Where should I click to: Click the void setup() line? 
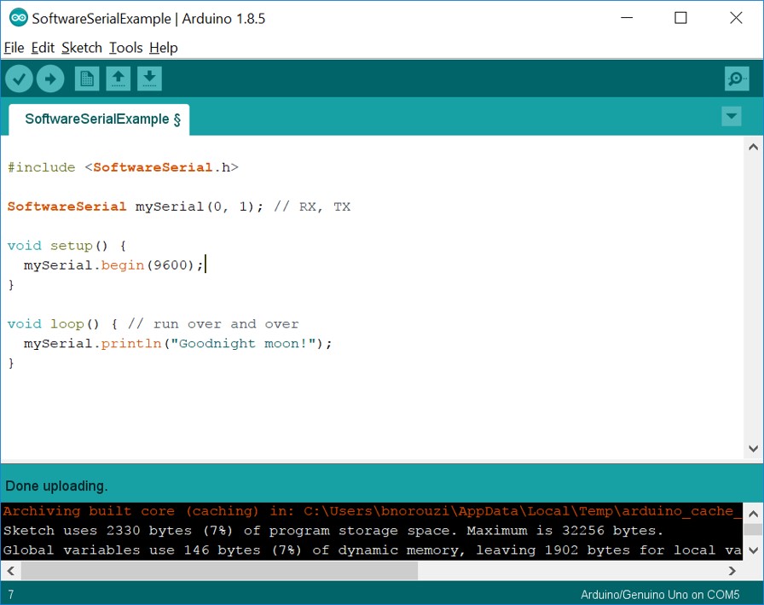pos(67,245)
